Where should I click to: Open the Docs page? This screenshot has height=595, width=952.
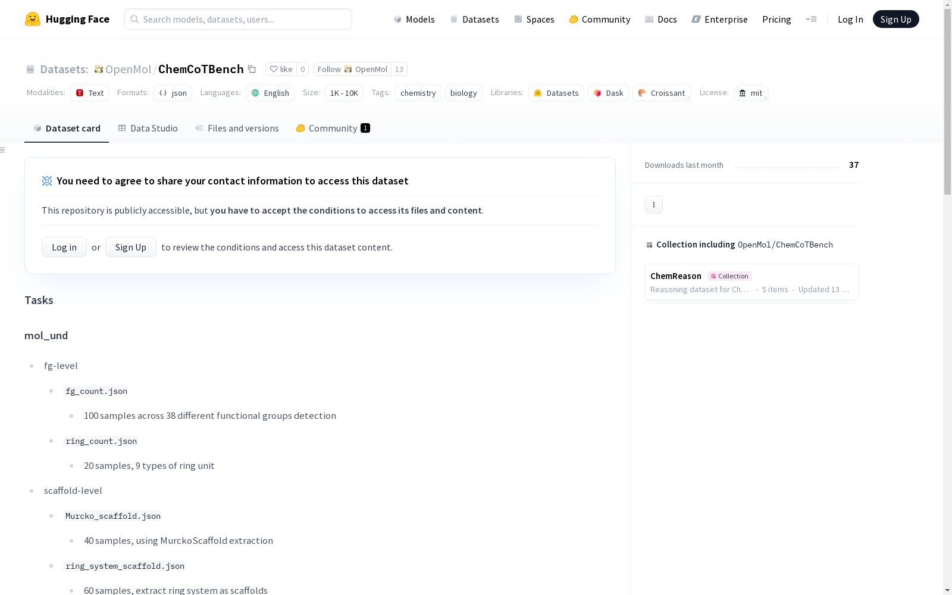[661, 19]
